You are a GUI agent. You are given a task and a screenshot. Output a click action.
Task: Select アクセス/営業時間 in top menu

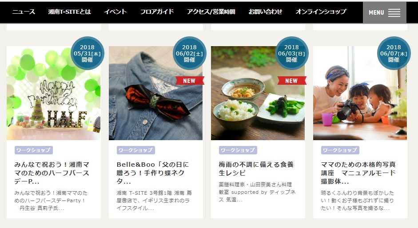click(x=211, y=12)
